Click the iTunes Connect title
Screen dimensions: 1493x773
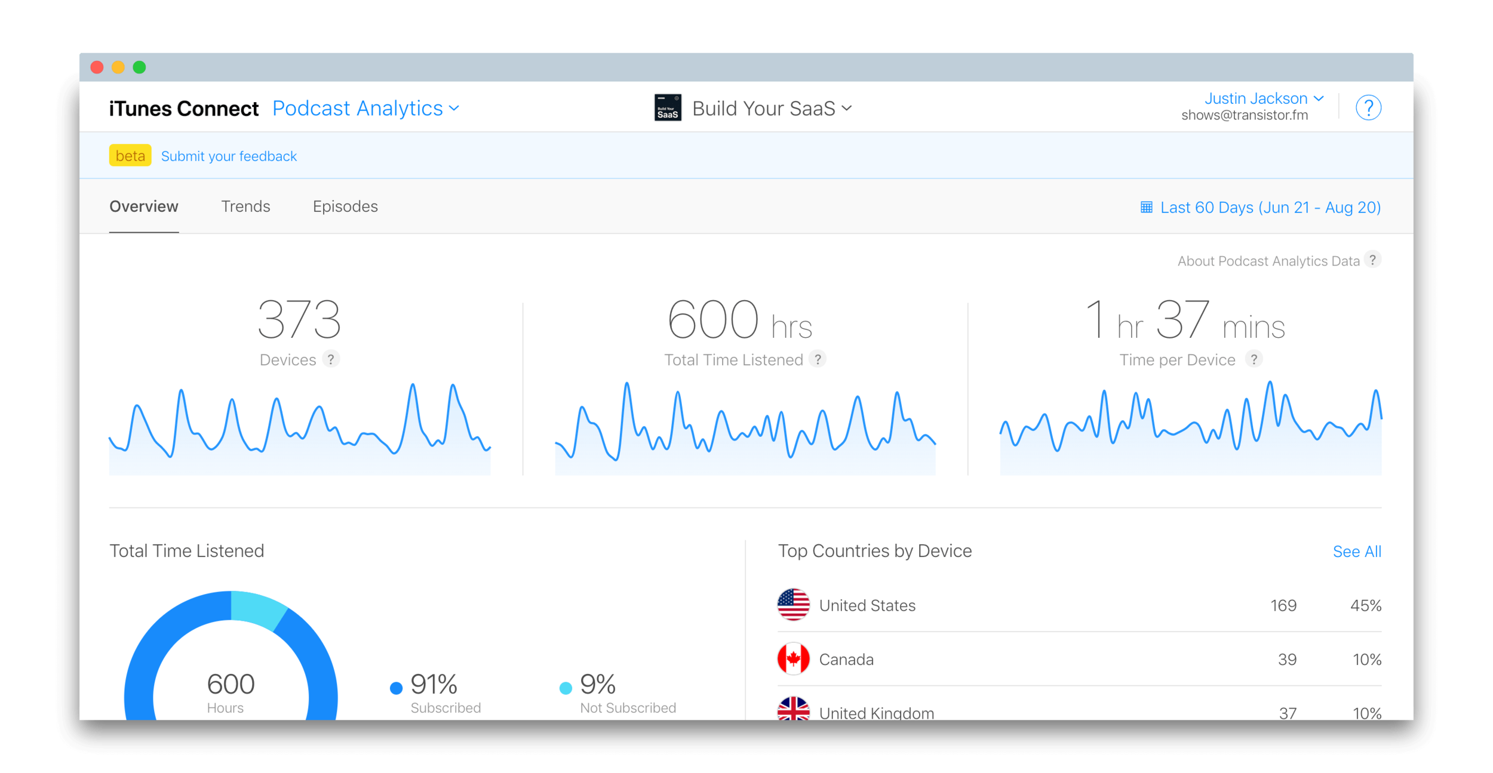183,109
